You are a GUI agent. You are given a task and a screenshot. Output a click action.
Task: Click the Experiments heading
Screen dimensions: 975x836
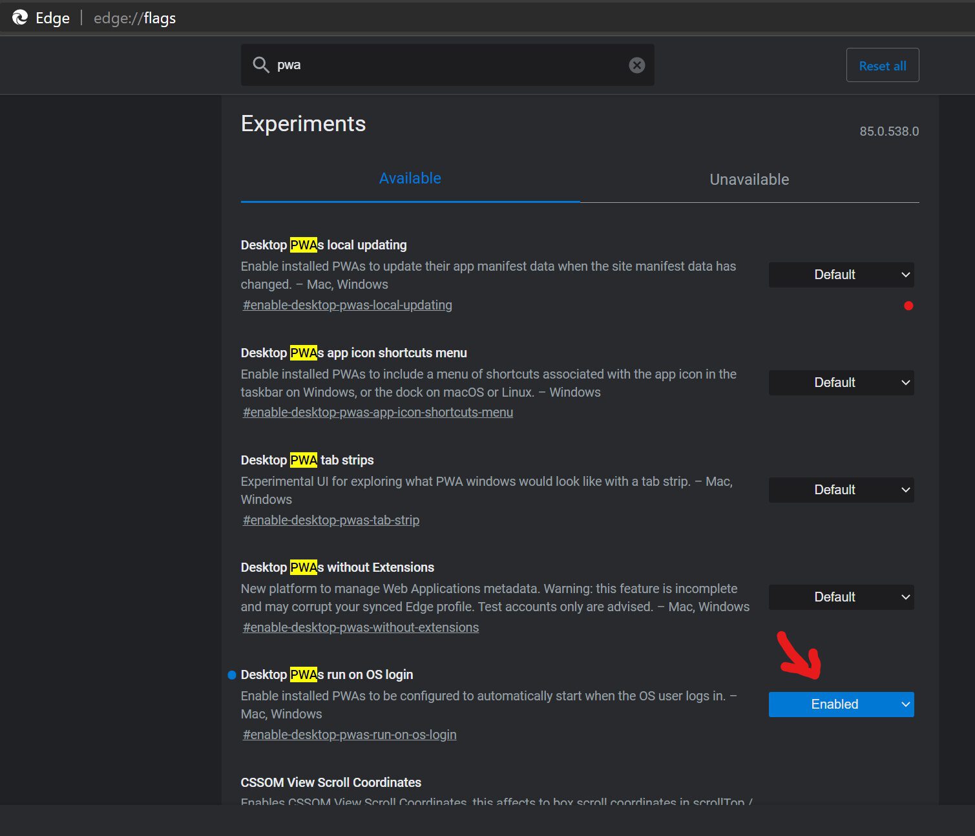click(x=303, y=123)
